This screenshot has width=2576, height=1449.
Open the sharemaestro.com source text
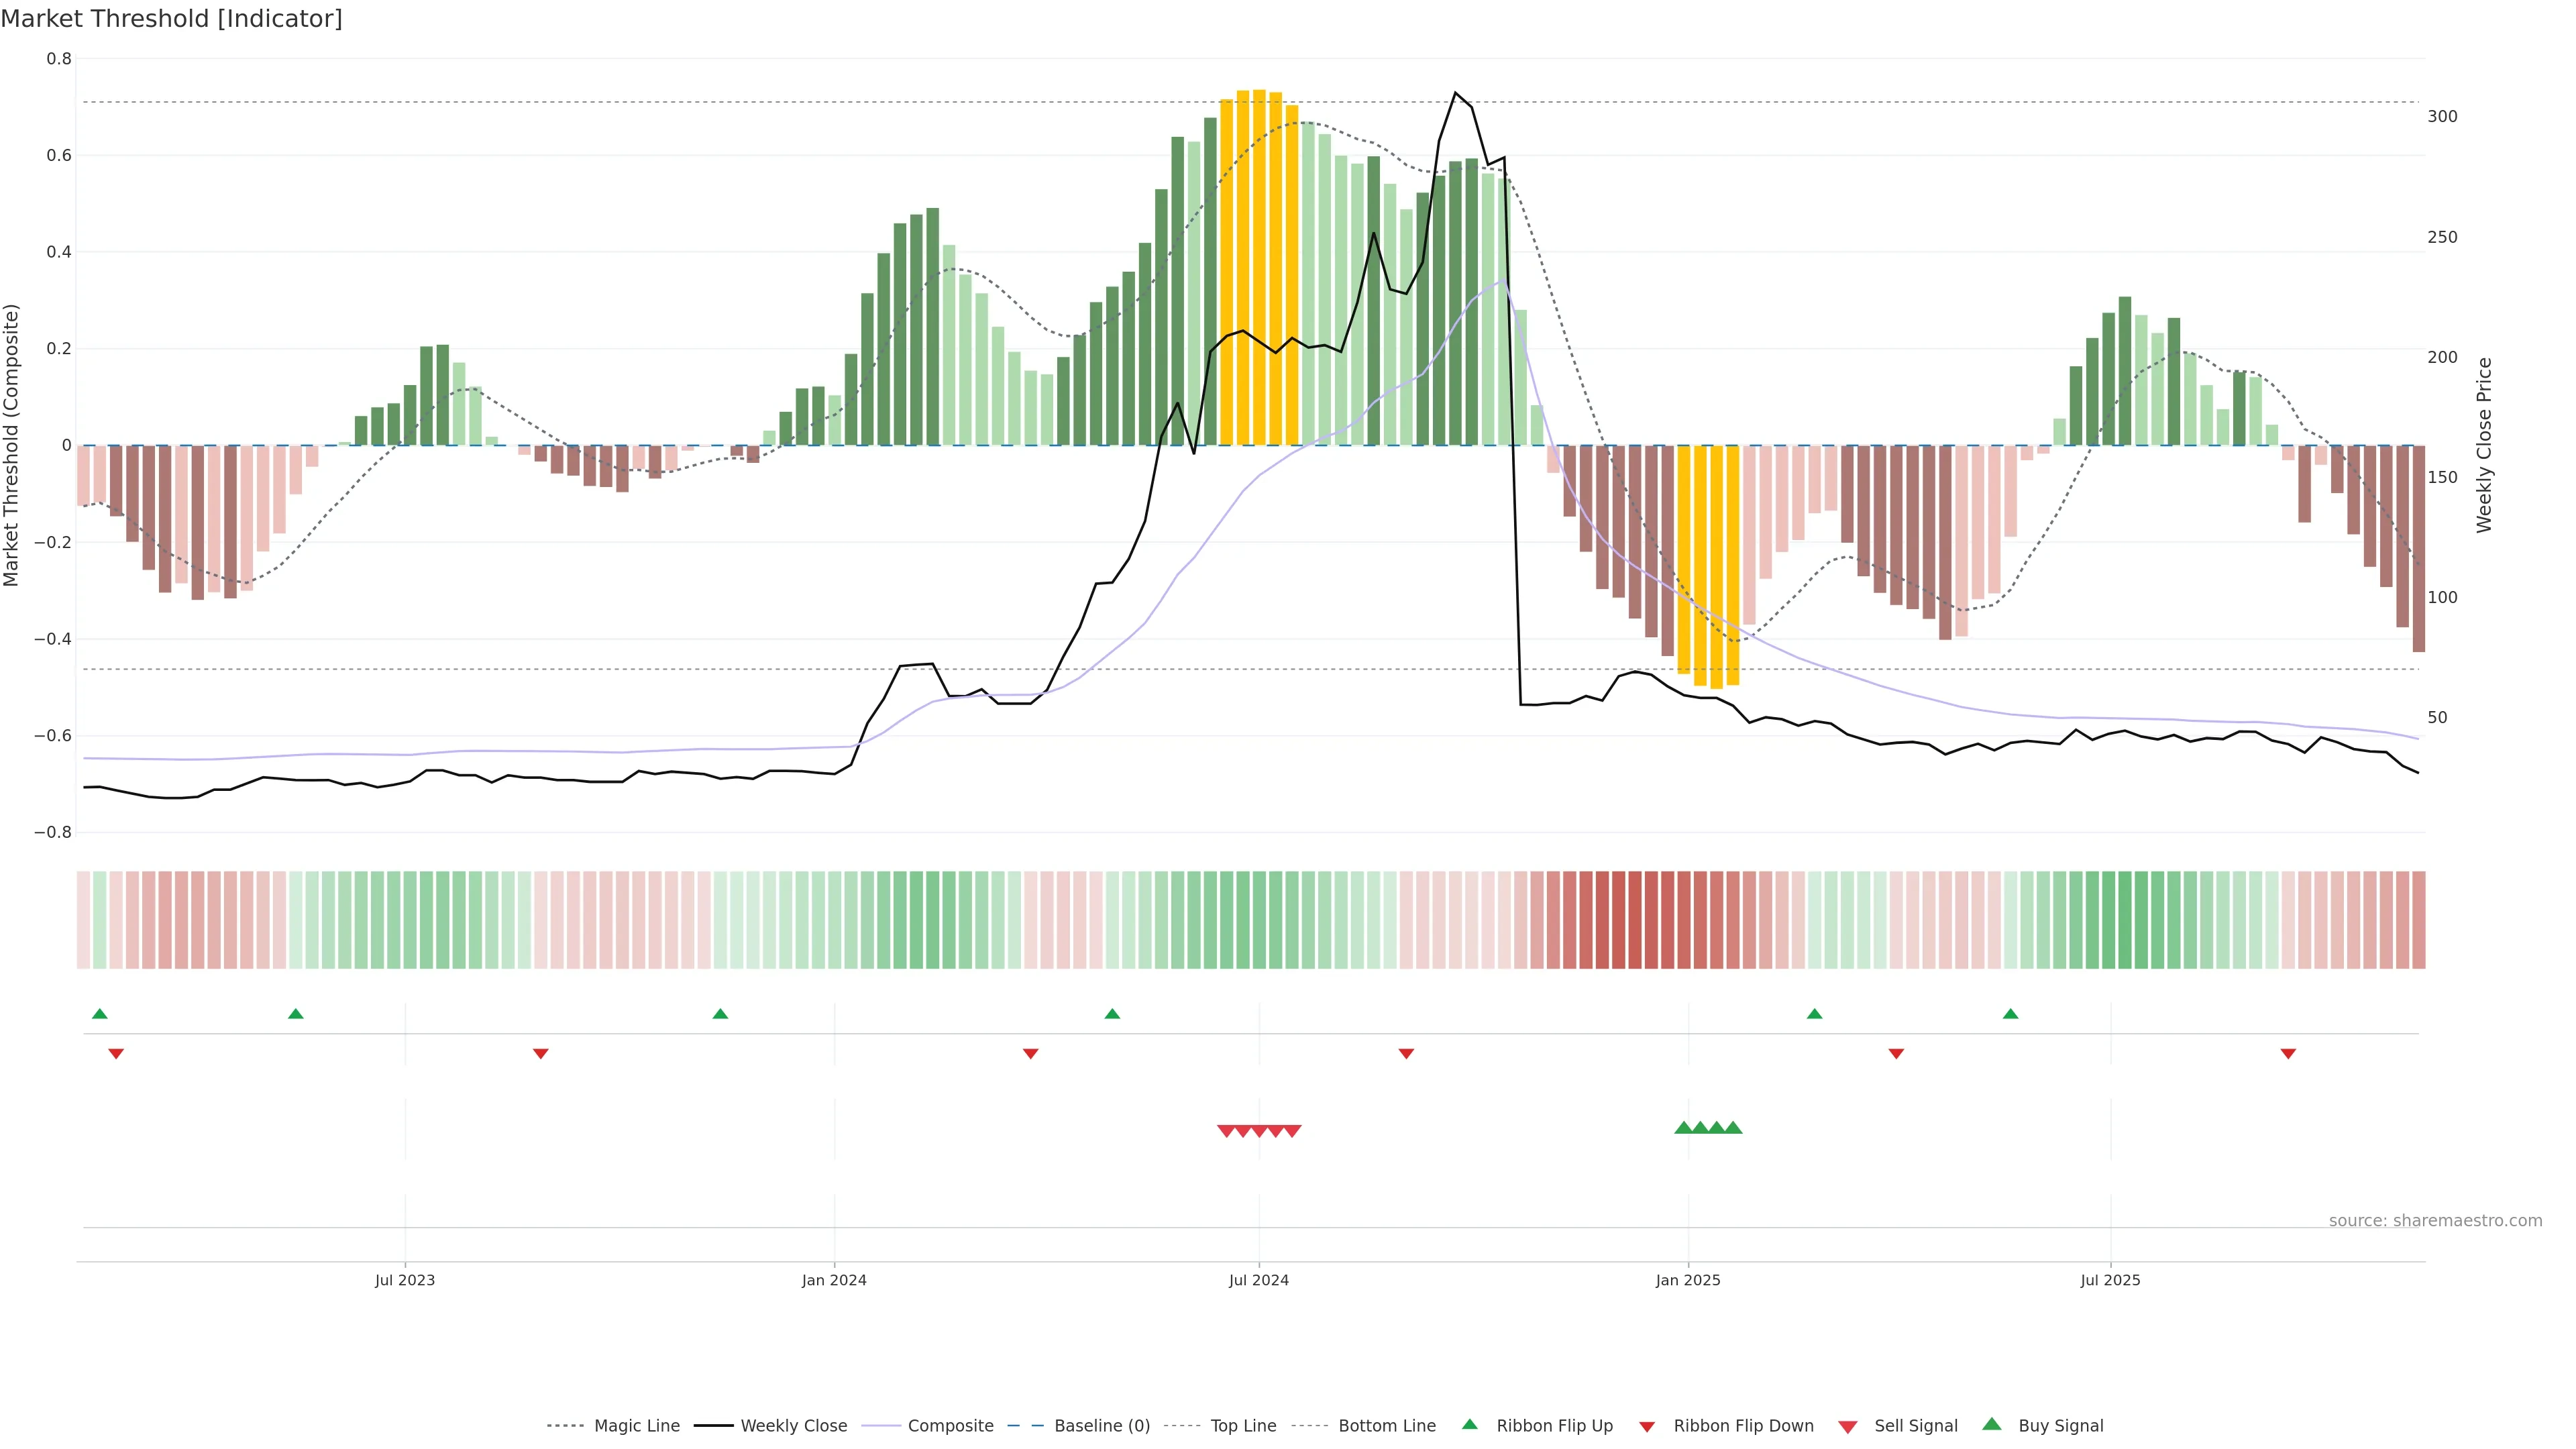point(2435,1220)
